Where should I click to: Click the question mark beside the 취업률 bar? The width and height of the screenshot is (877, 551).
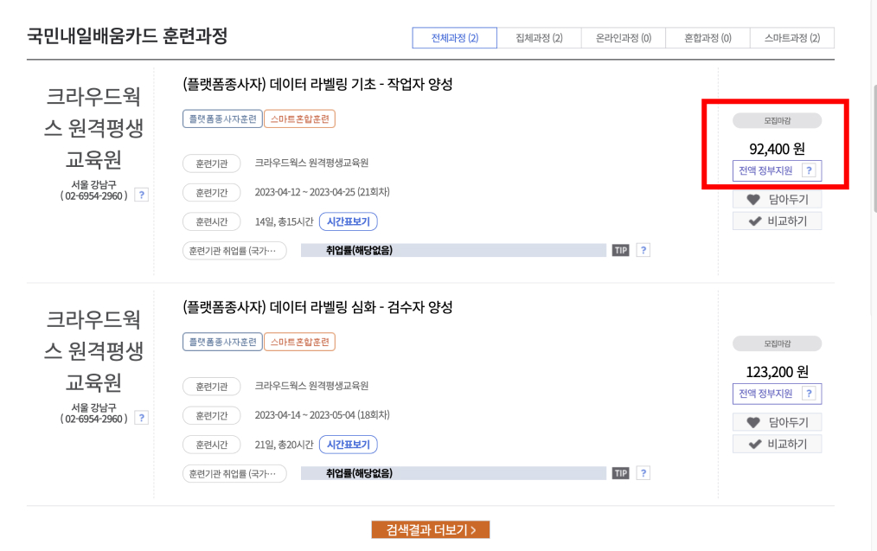tap(642, 250)
